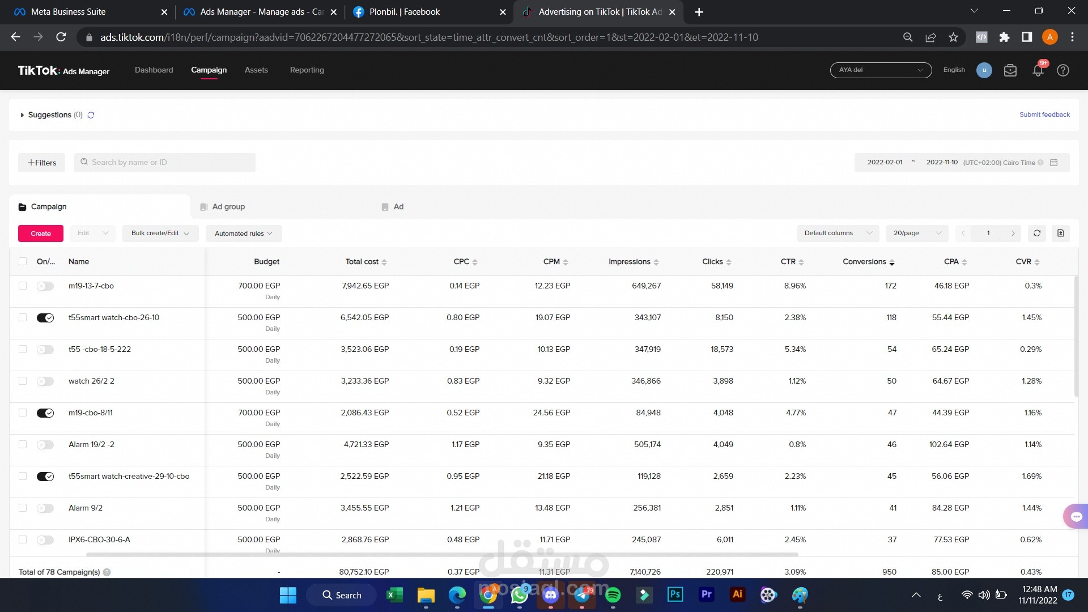Go to the previous results page
The height and width of the screenshot is (612, 1088).
[963, 233]
